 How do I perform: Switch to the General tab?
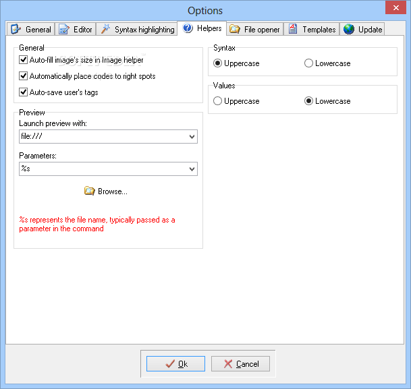(x=31, y=29)
